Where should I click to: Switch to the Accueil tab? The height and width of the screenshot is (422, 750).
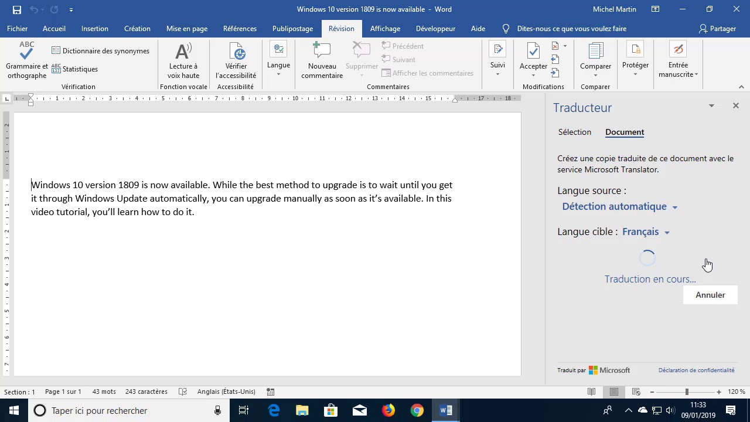[x=54, y=29]
